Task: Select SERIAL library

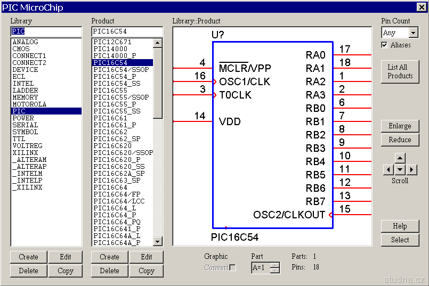Action: [46, 125]
